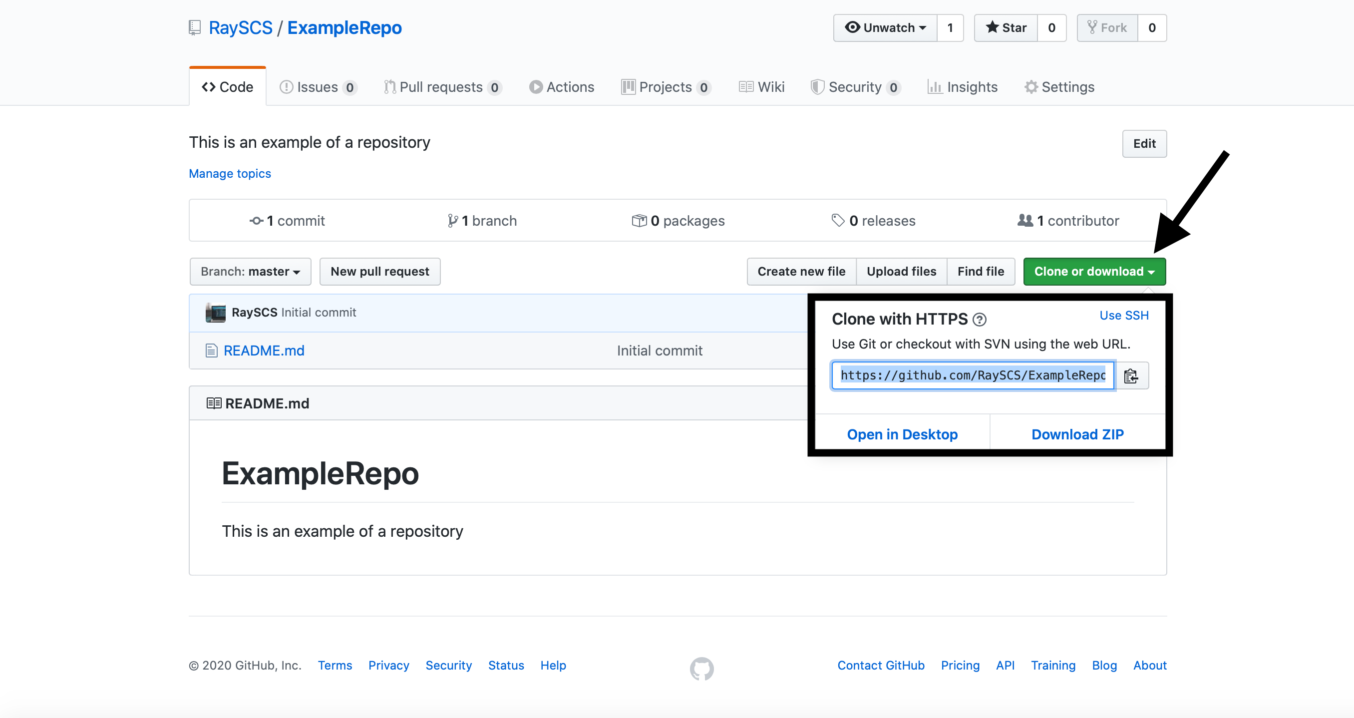Toggle the star on this repository
The width and height of the screenshot is (1354, 718).
pos(1006,27)
